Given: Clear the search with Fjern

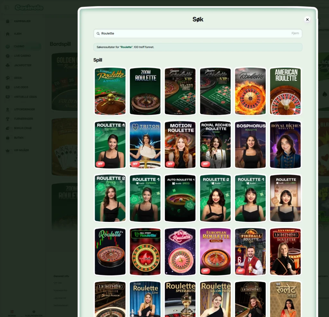Looking at the screenshot, I should coord(295,33).
